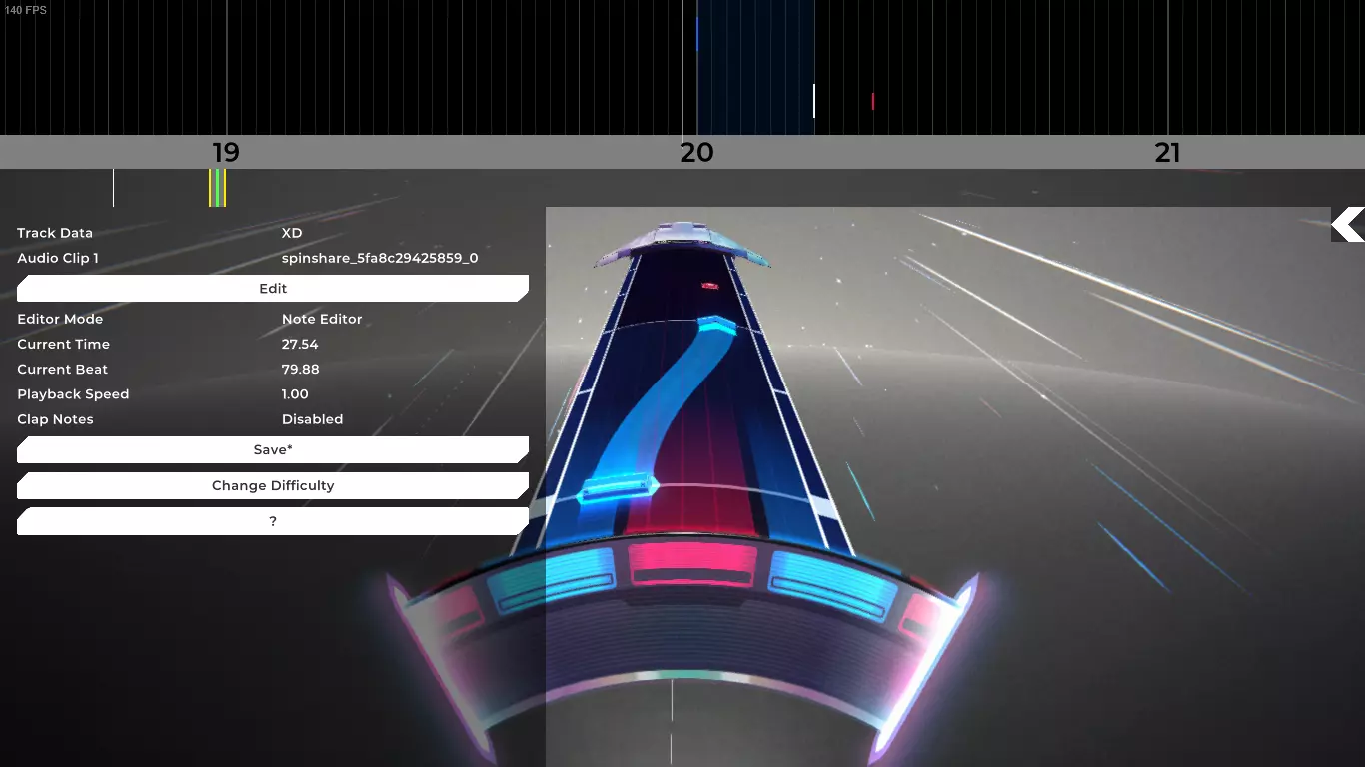
Task: Toggle Clap Notes from its Disabled value
Action: [x=312, y=419]
